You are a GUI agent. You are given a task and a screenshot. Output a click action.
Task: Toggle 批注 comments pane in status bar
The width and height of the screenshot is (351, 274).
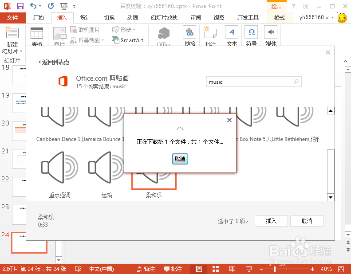coord(173,269)
